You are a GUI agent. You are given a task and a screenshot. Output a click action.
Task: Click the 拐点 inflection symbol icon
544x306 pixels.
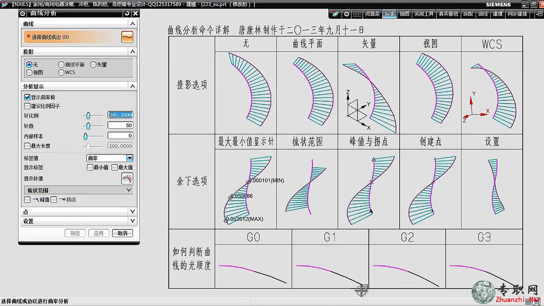click(x=62, y=199)
